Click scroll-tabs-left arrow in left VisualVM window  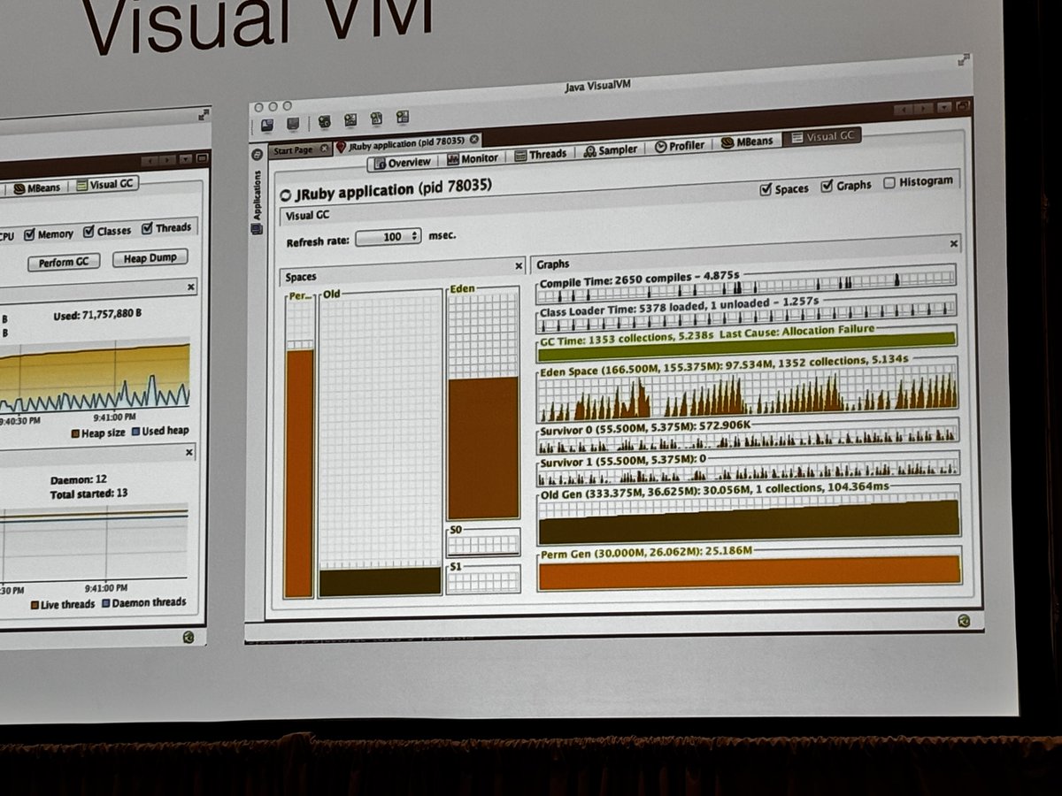[150, 161]
